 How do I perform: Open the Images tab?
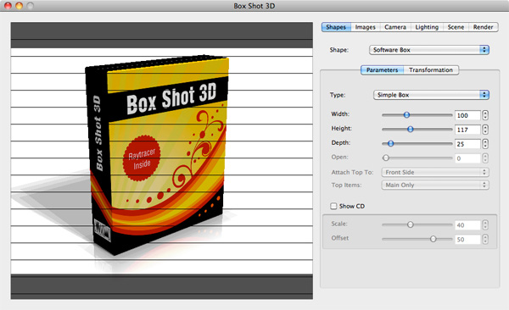[365, 27]
